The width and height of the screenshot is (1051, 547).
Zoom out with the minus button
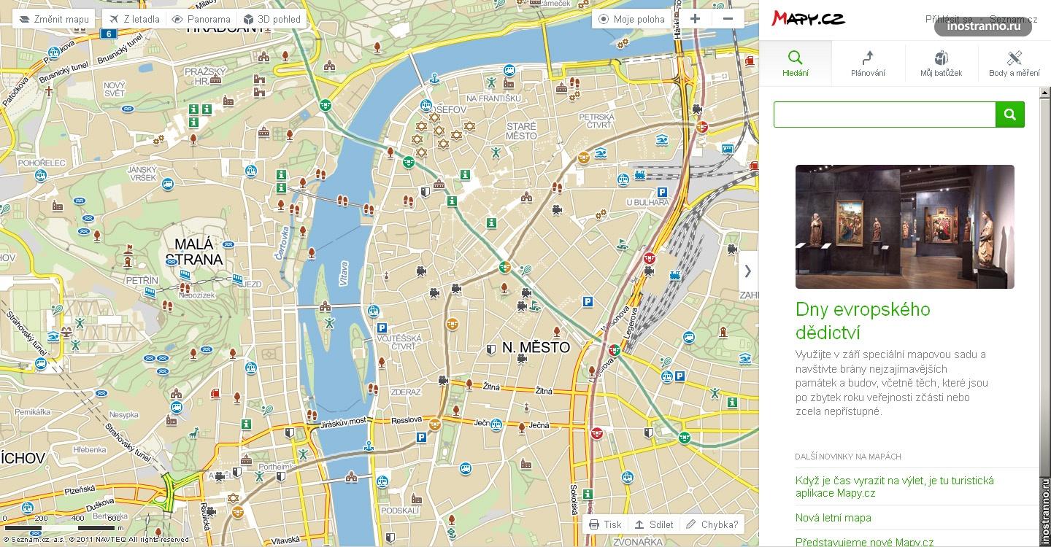pos(728,19)
